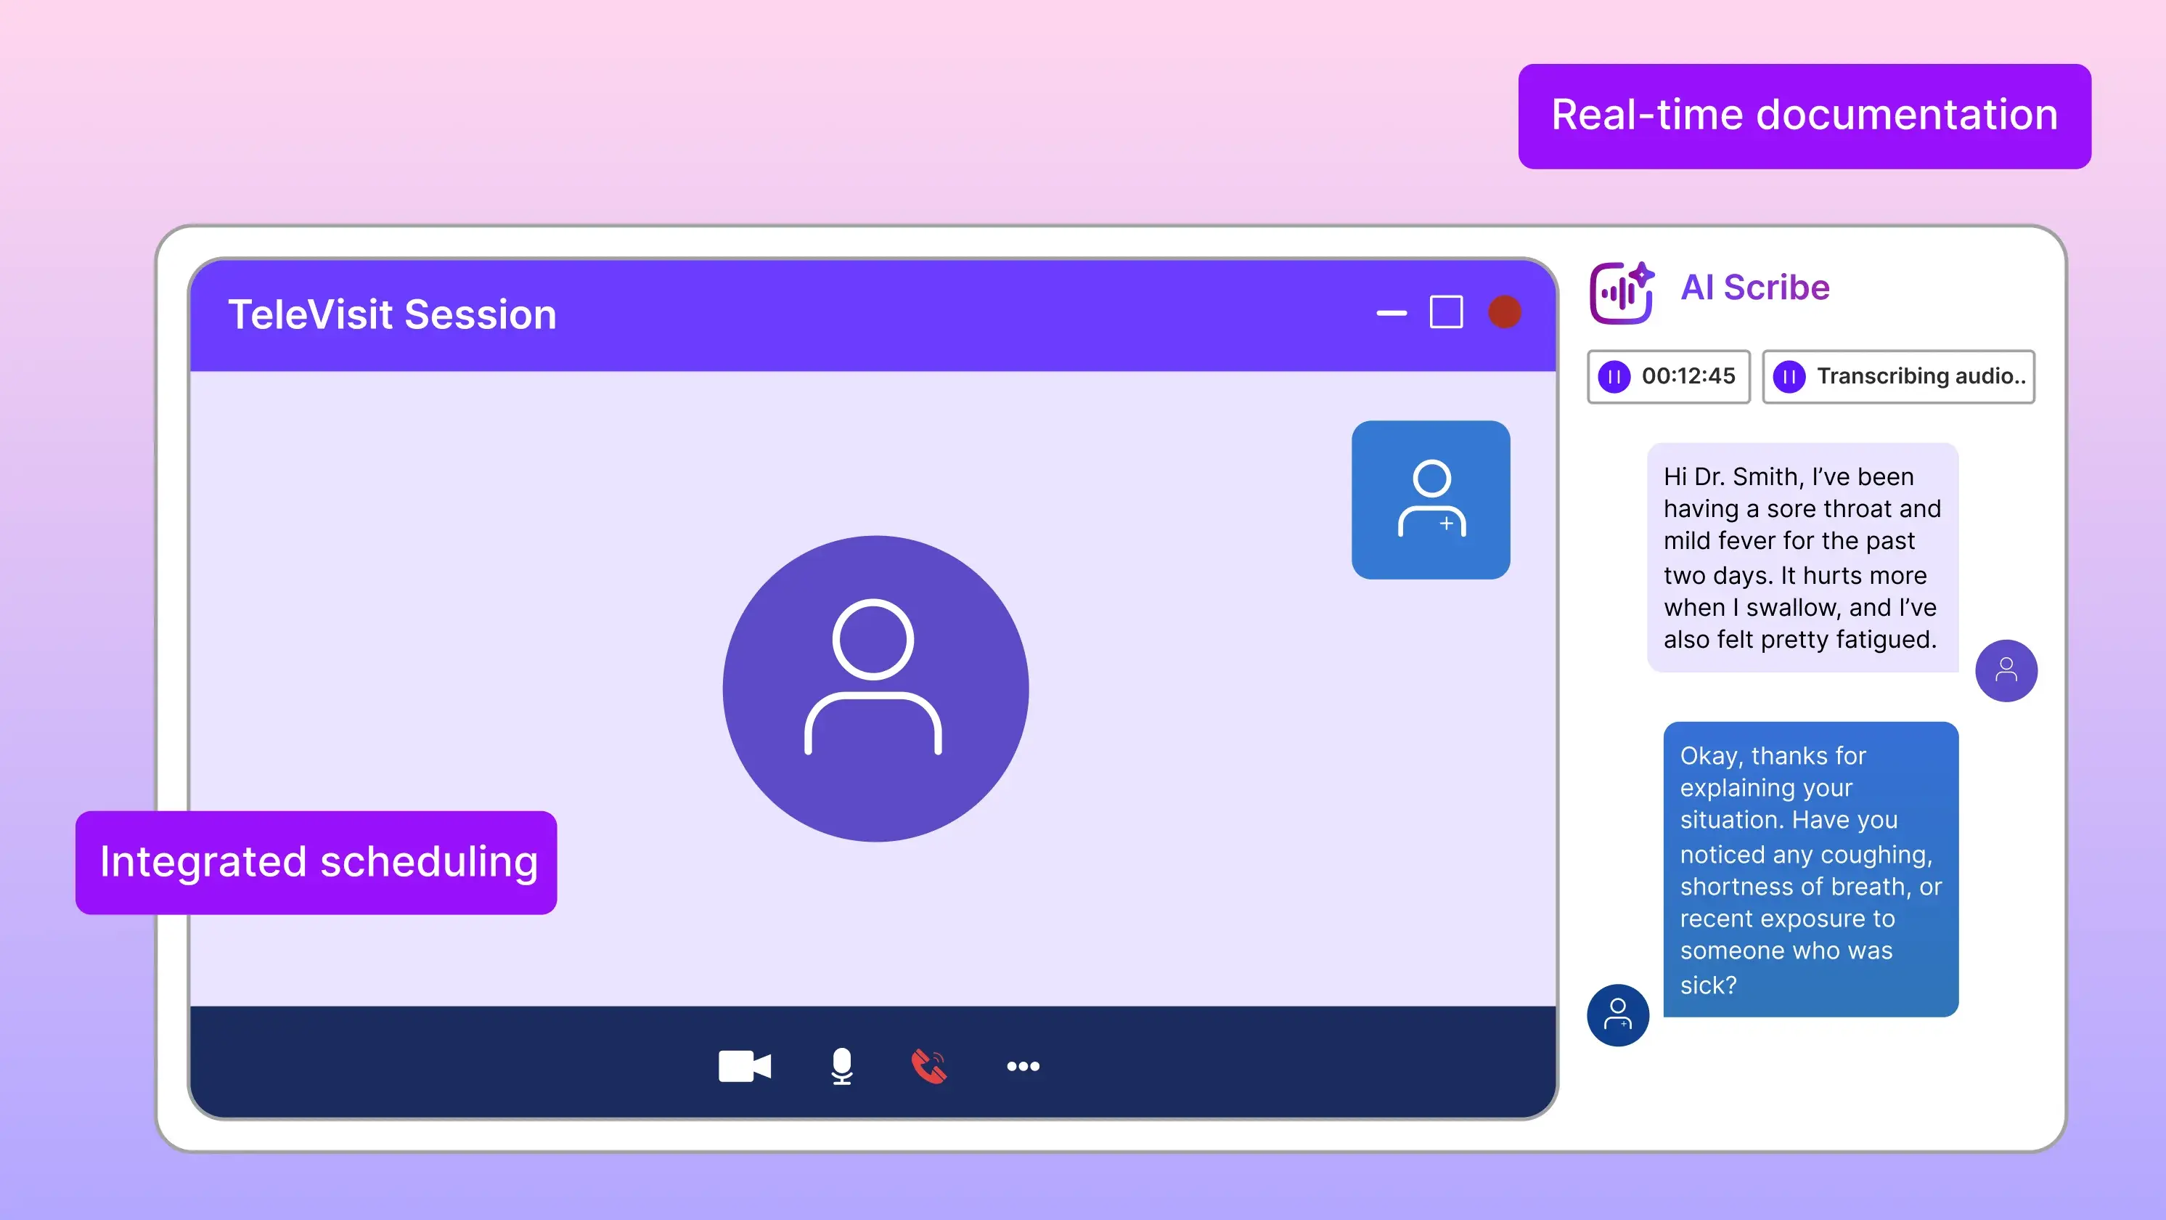The width and height of the screenshot is (2166, 1220).
Task: Click patient avatar beside chat message
Action: pyautogui.click(x=2006, y=670)
